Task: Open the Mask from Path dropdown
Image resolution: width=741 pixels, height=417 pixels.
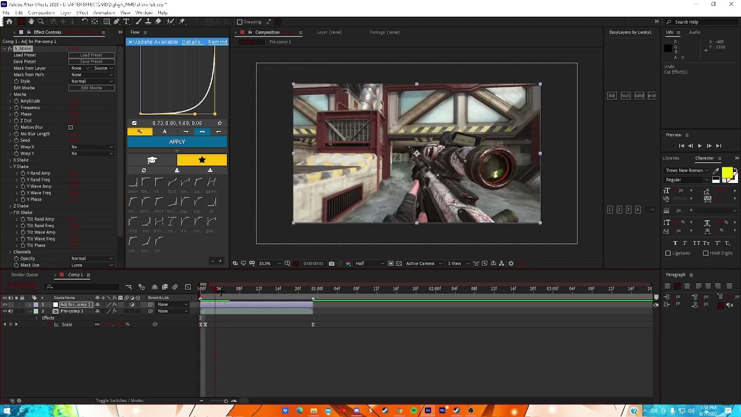Action: (x=91, y=75)
